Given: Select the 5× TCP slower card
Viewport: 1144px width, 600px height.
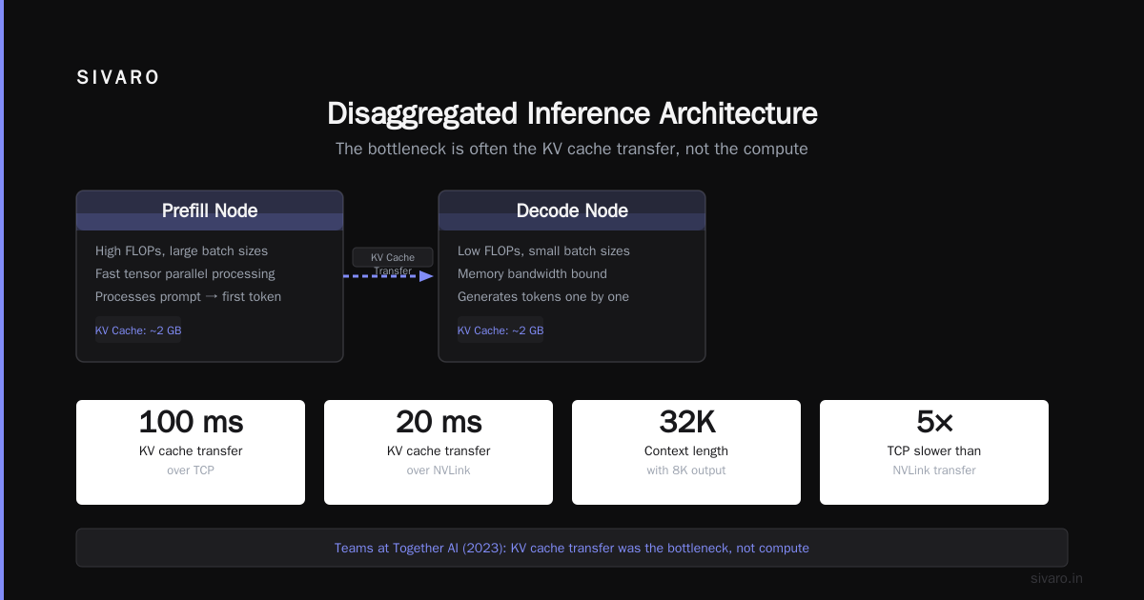Looking at the screenshot, I should [934, 452].
